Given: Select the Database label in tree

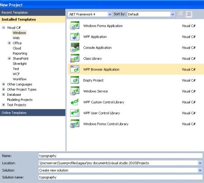Looking at the screenshot, I should click(14, 94).
